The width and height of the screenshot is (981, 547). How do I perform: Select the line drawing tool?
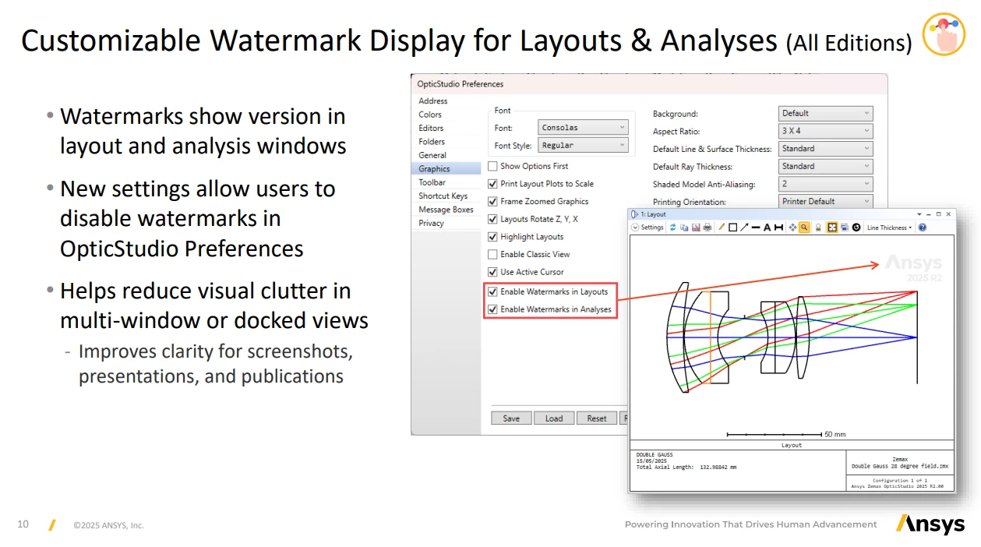756,228
